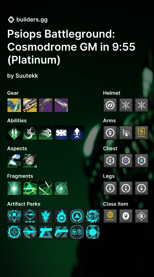This screenshot has width=154, height=277.
Task: Click the first Helmet mod with the swirl
Action: [110, 105]
